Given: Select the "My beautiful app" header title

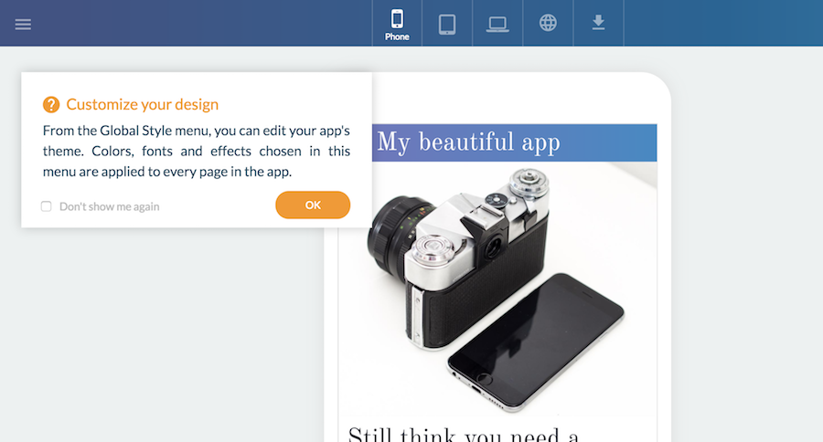Looking at the screenshot, I should [468, 142].
